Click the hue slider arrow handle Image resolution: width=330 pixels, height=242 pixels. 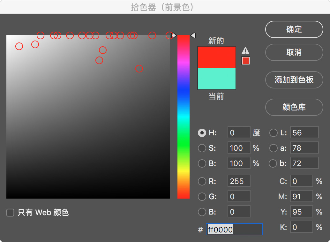click(x=194, y=35)
